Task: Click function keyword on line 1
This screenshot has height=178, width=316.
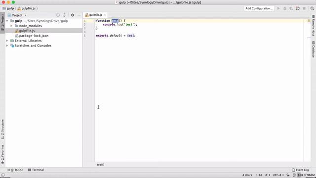Action: [x=103, y=21]
